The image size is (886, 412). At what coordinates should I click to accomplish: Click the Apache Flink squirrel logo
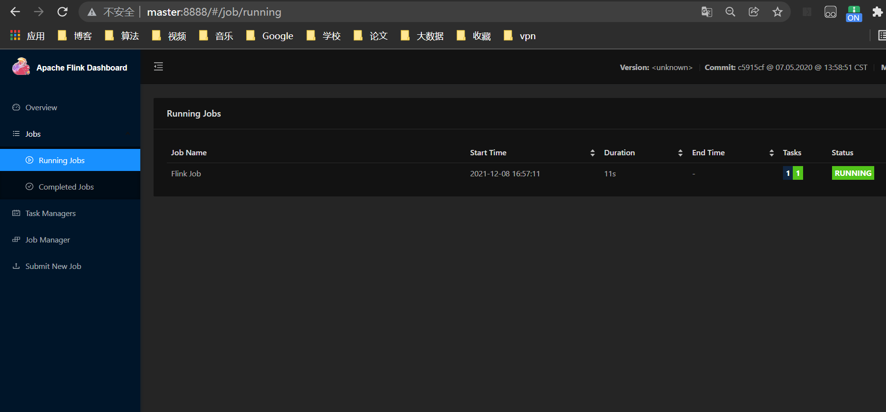(21, 67)
